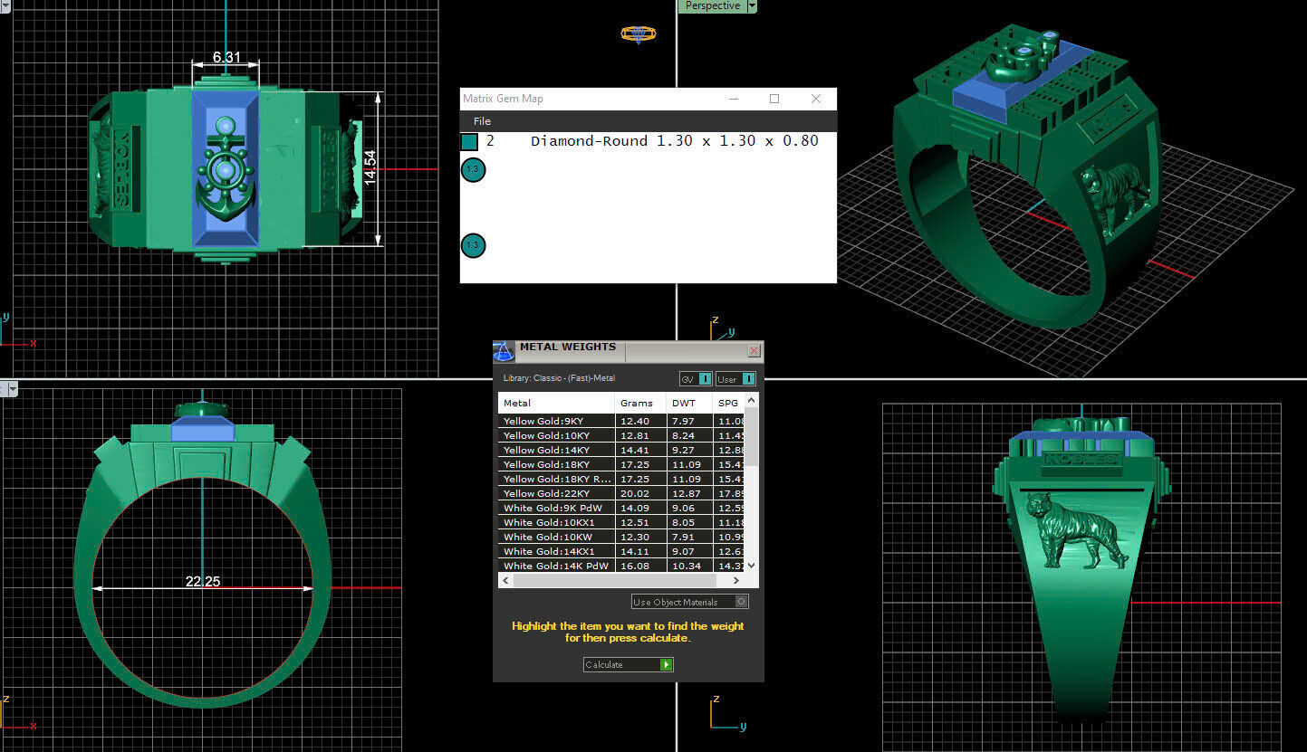The image size is (1307, 752).
Task: Click the 12.40 grams value
Action: (x=634, y=421)
